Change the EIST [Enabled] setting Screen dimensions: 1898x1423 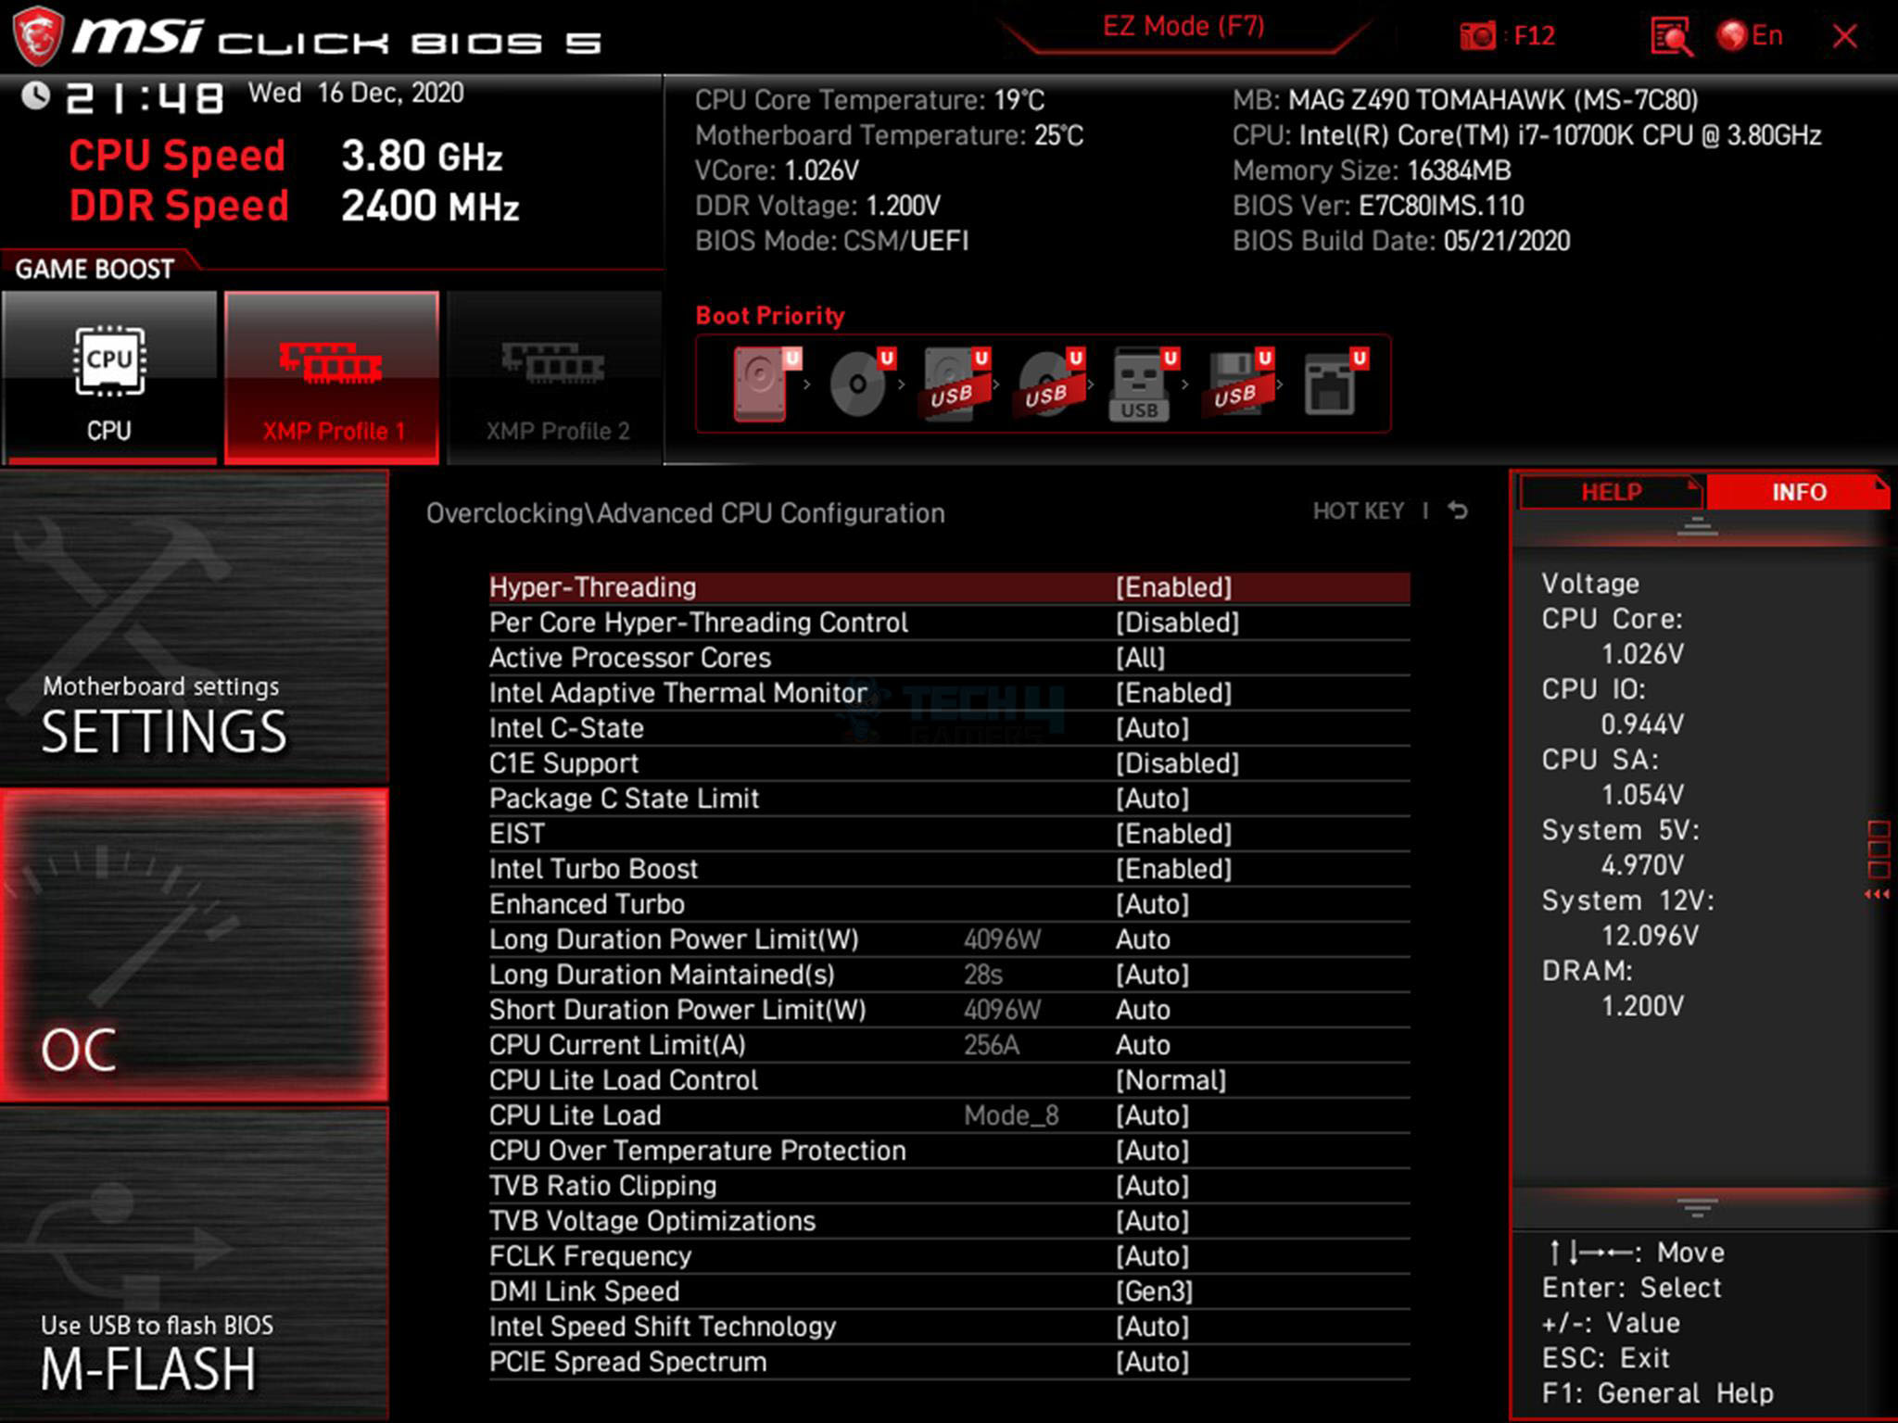[x=949, y=834]
